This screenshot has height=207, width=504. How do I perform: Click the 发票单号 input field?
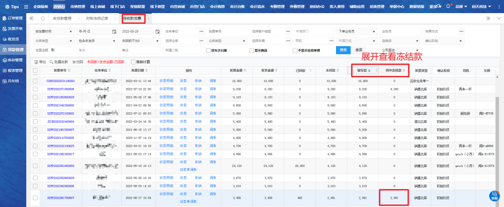click(226, 31)
